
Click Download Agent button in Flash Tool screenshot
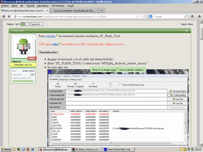[177, 91]
